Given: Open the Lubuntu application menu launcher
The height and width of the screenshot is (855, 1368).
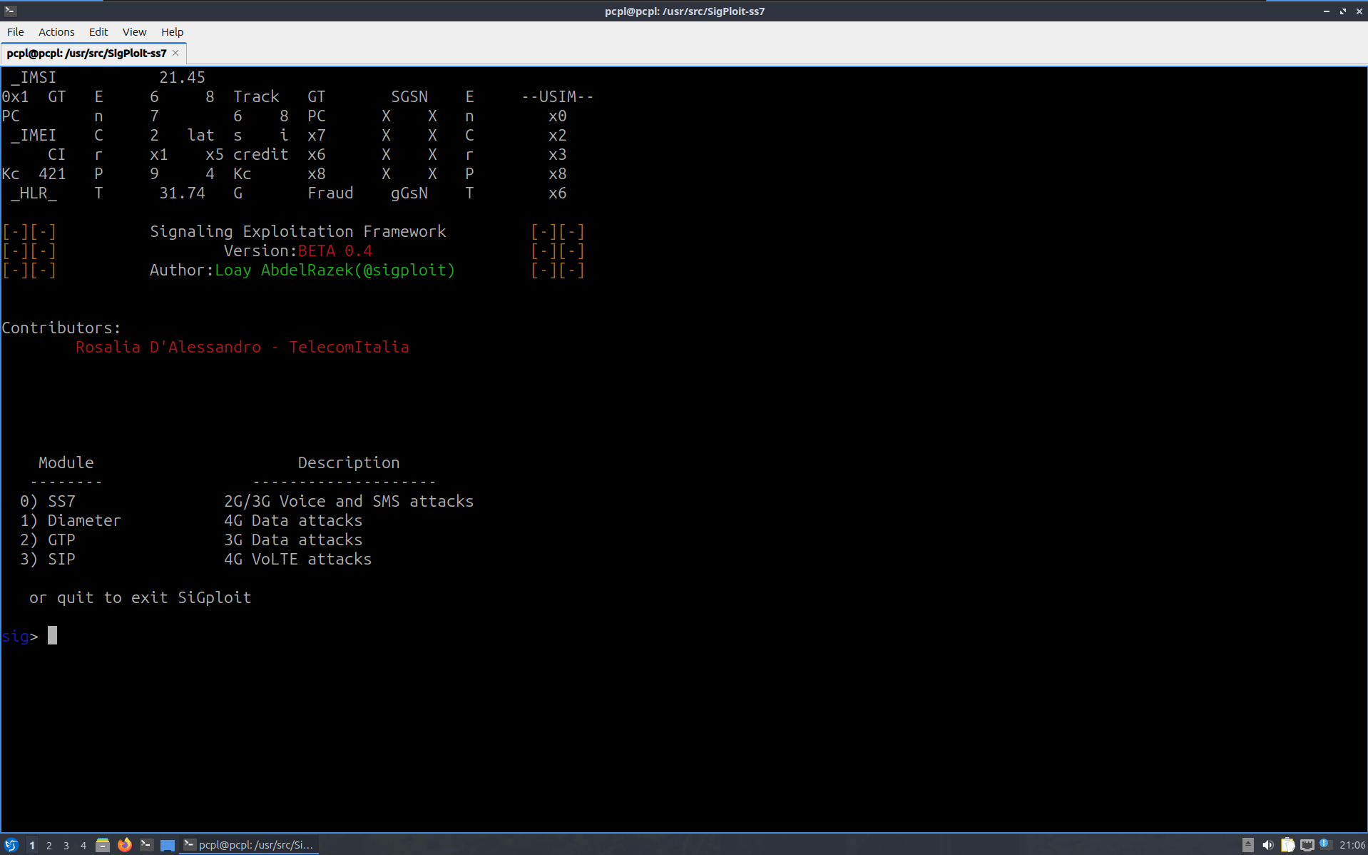Looking at the screenshot, I should tap(11, 845).
